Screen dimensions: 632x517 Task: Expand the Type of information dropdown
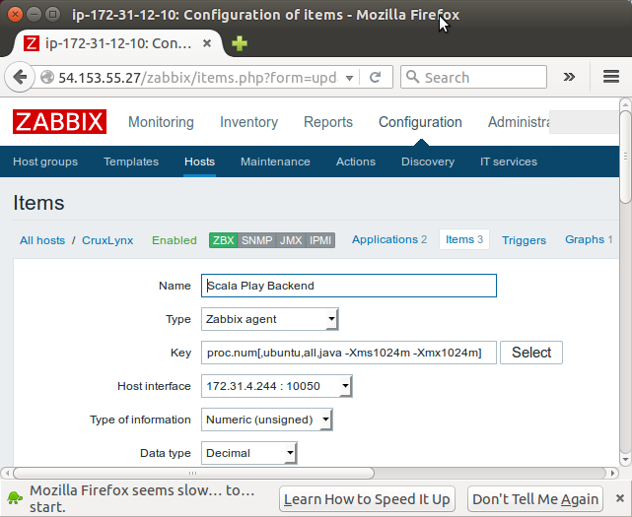pyautogui.click(x=267, y=420)
